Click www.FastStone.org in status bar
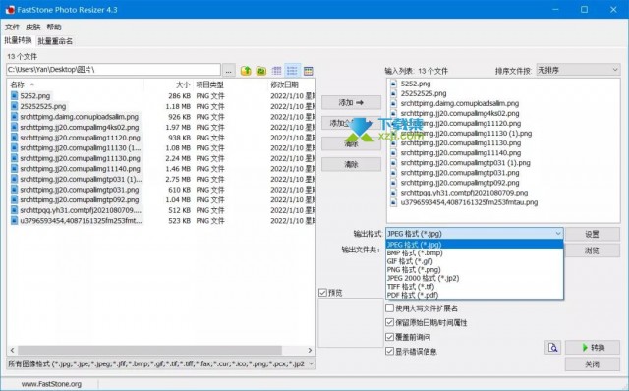The image size is (629, 391). point(51,384)
